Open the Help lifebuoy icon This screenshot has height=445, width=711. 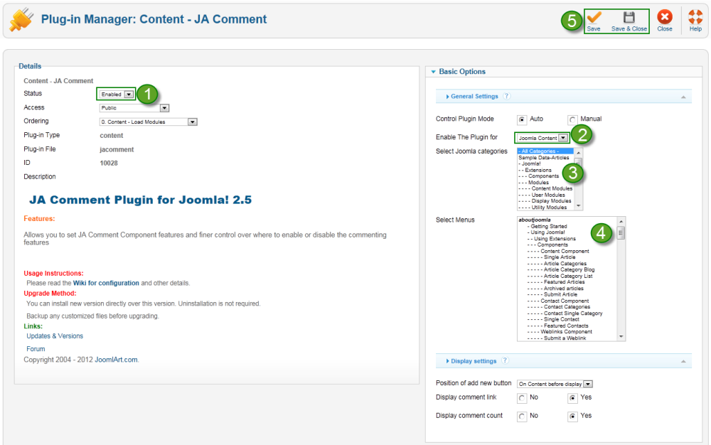695,17
